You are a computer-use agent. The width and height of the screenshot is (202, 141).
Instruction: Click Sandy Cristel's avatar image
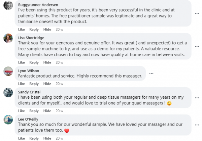8,93
